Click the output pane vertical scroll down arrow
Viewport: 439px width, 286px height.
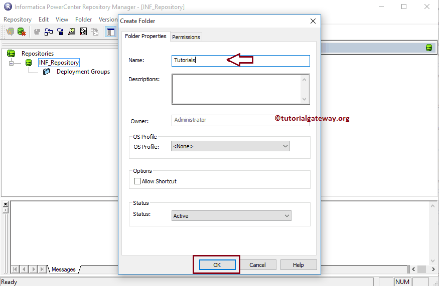[432, 260]
